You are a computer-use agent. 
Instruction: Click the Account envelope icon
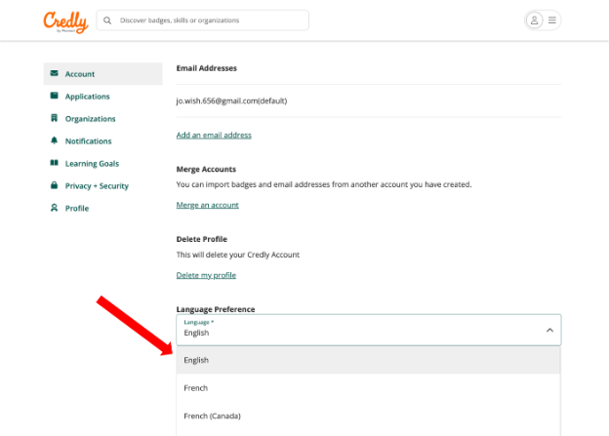tap(55, 73)
